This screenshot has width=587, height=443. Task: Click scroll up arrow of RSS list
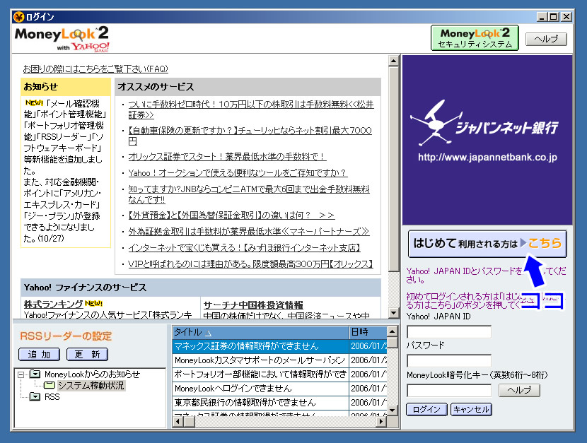392,331
